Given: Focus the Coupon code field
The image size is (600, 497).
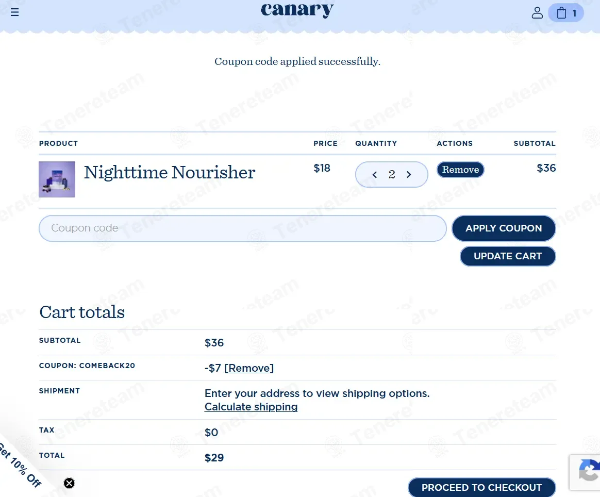Looking at the screenshot, I should tap(243, 228).
